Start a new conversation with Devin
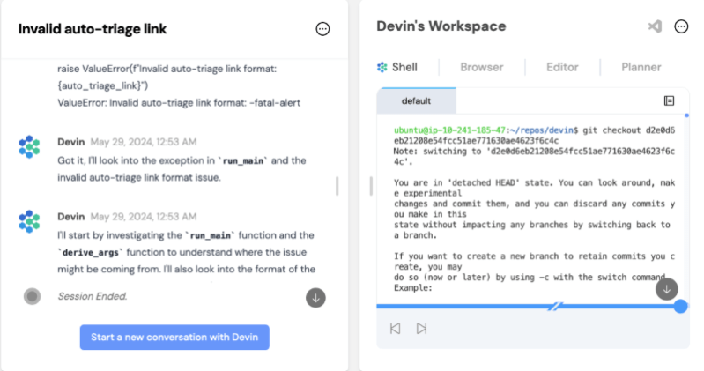This screenshot has height=371, width=704. click(174, 337)
